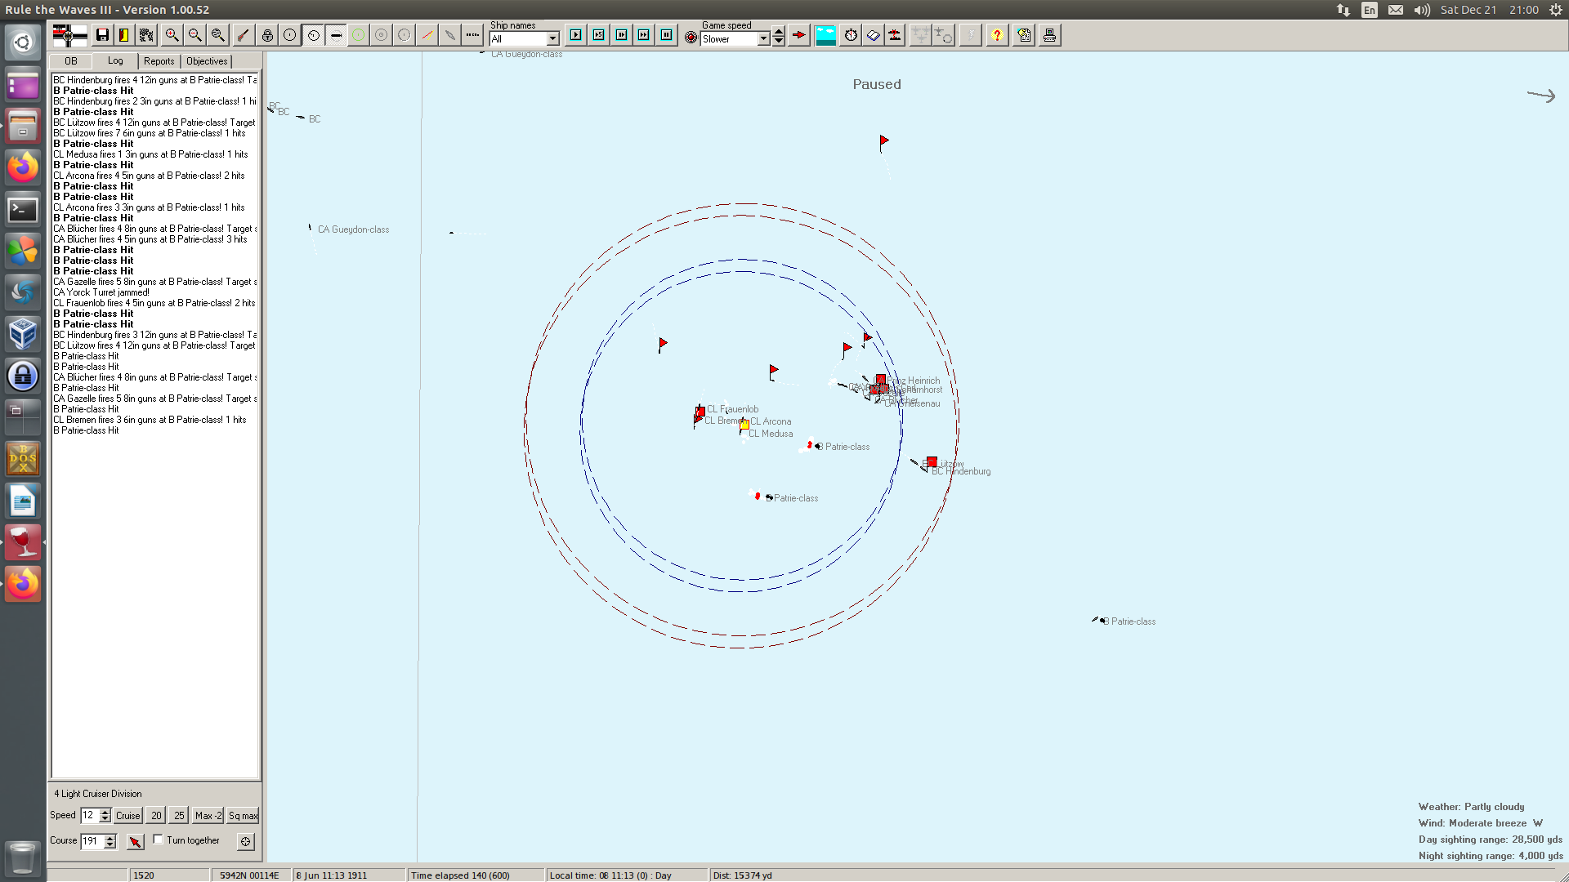The width and height of the screenshot is (1569, 882).
Task: Increase game speed with the up arrow
Action: click(779, 33)
